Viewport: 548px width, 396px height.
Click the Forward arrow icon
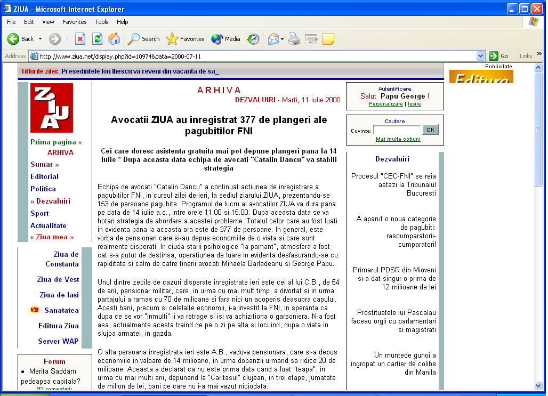click(x=54, y=39)
